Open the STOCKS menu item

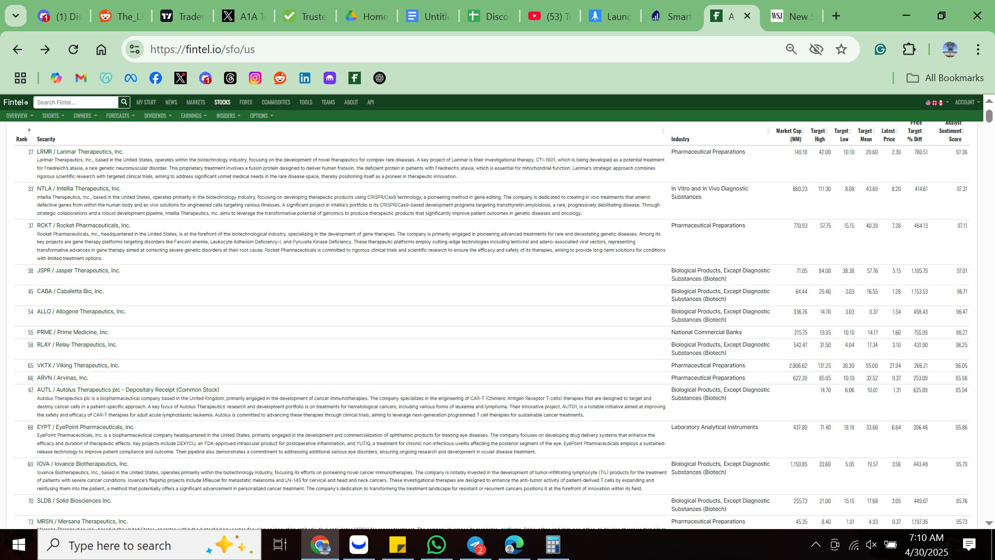click(x=222, y=102)
